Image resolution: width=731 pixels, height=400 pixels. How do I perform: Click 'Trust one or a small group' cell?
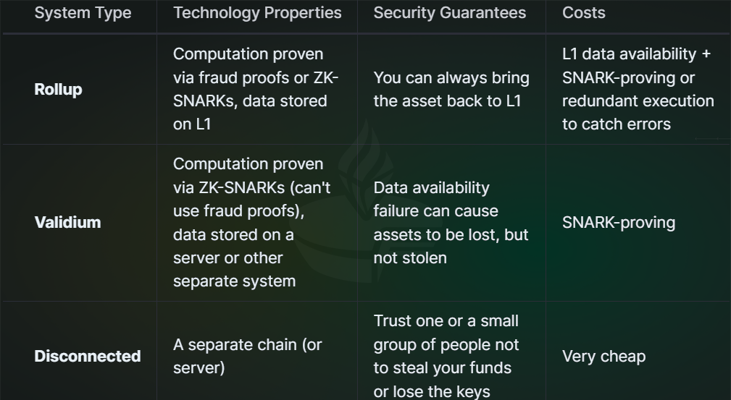coord(446,356)
